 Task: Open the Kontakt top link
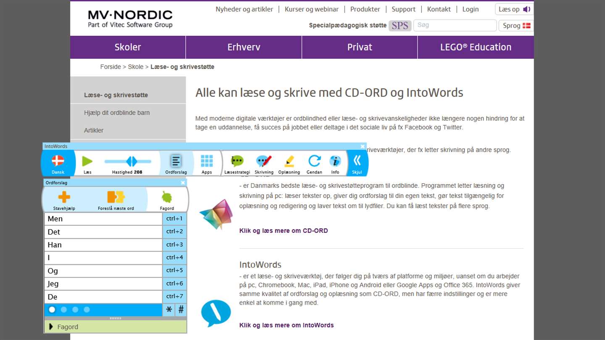pos(439,9)
